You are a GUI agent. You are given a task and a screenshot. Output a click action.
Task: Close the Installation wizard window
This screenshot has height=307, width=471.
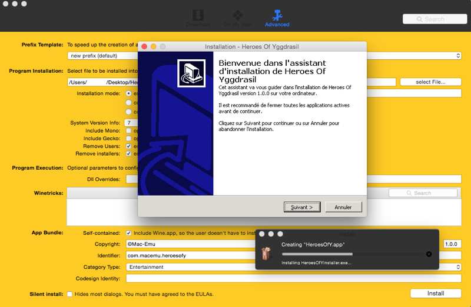[144, 46]
